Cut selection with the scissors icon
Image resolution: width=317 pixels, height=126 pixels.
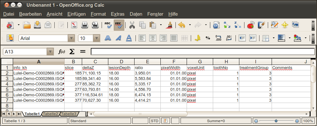tap(132, 25)
